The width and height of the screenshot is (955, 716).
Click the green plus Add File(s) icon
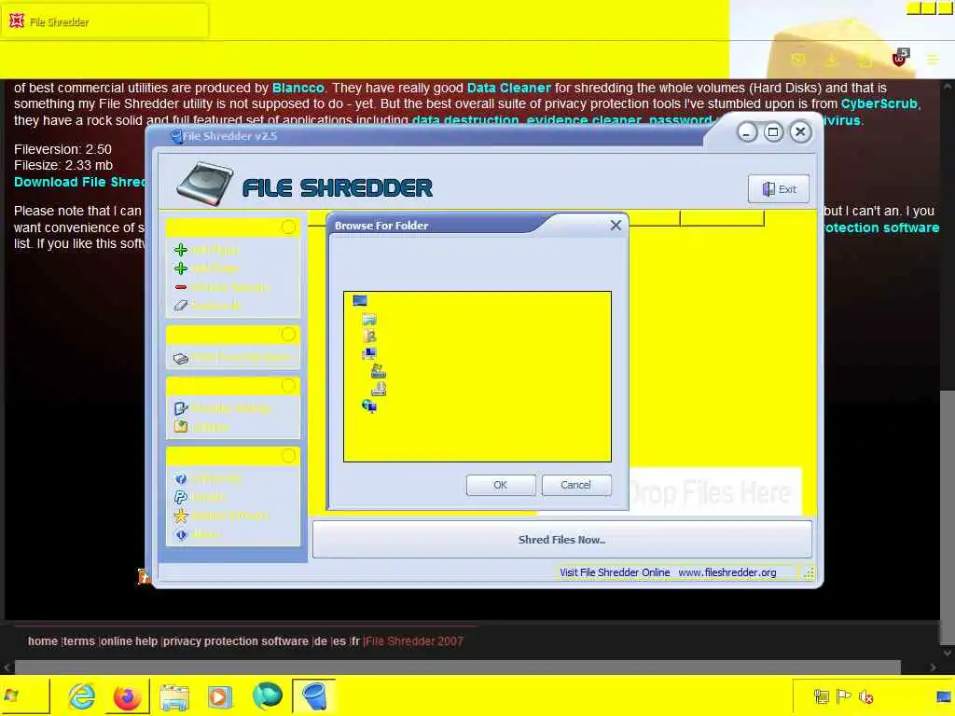181,250
